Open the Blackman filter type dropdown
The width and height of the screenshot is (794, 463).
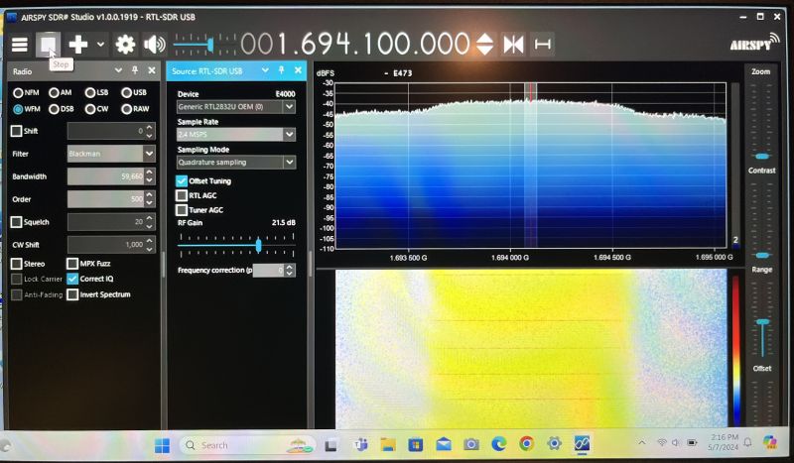point(149,154)
